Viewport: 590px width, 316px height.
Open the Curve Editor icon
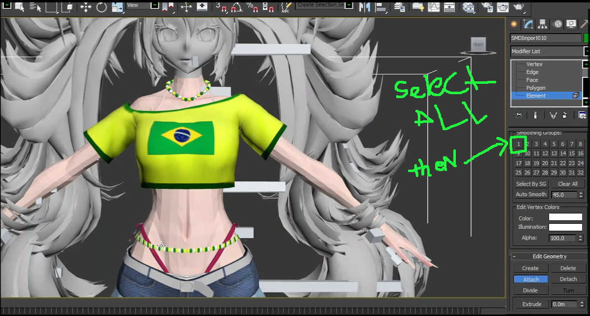(434, 6)
